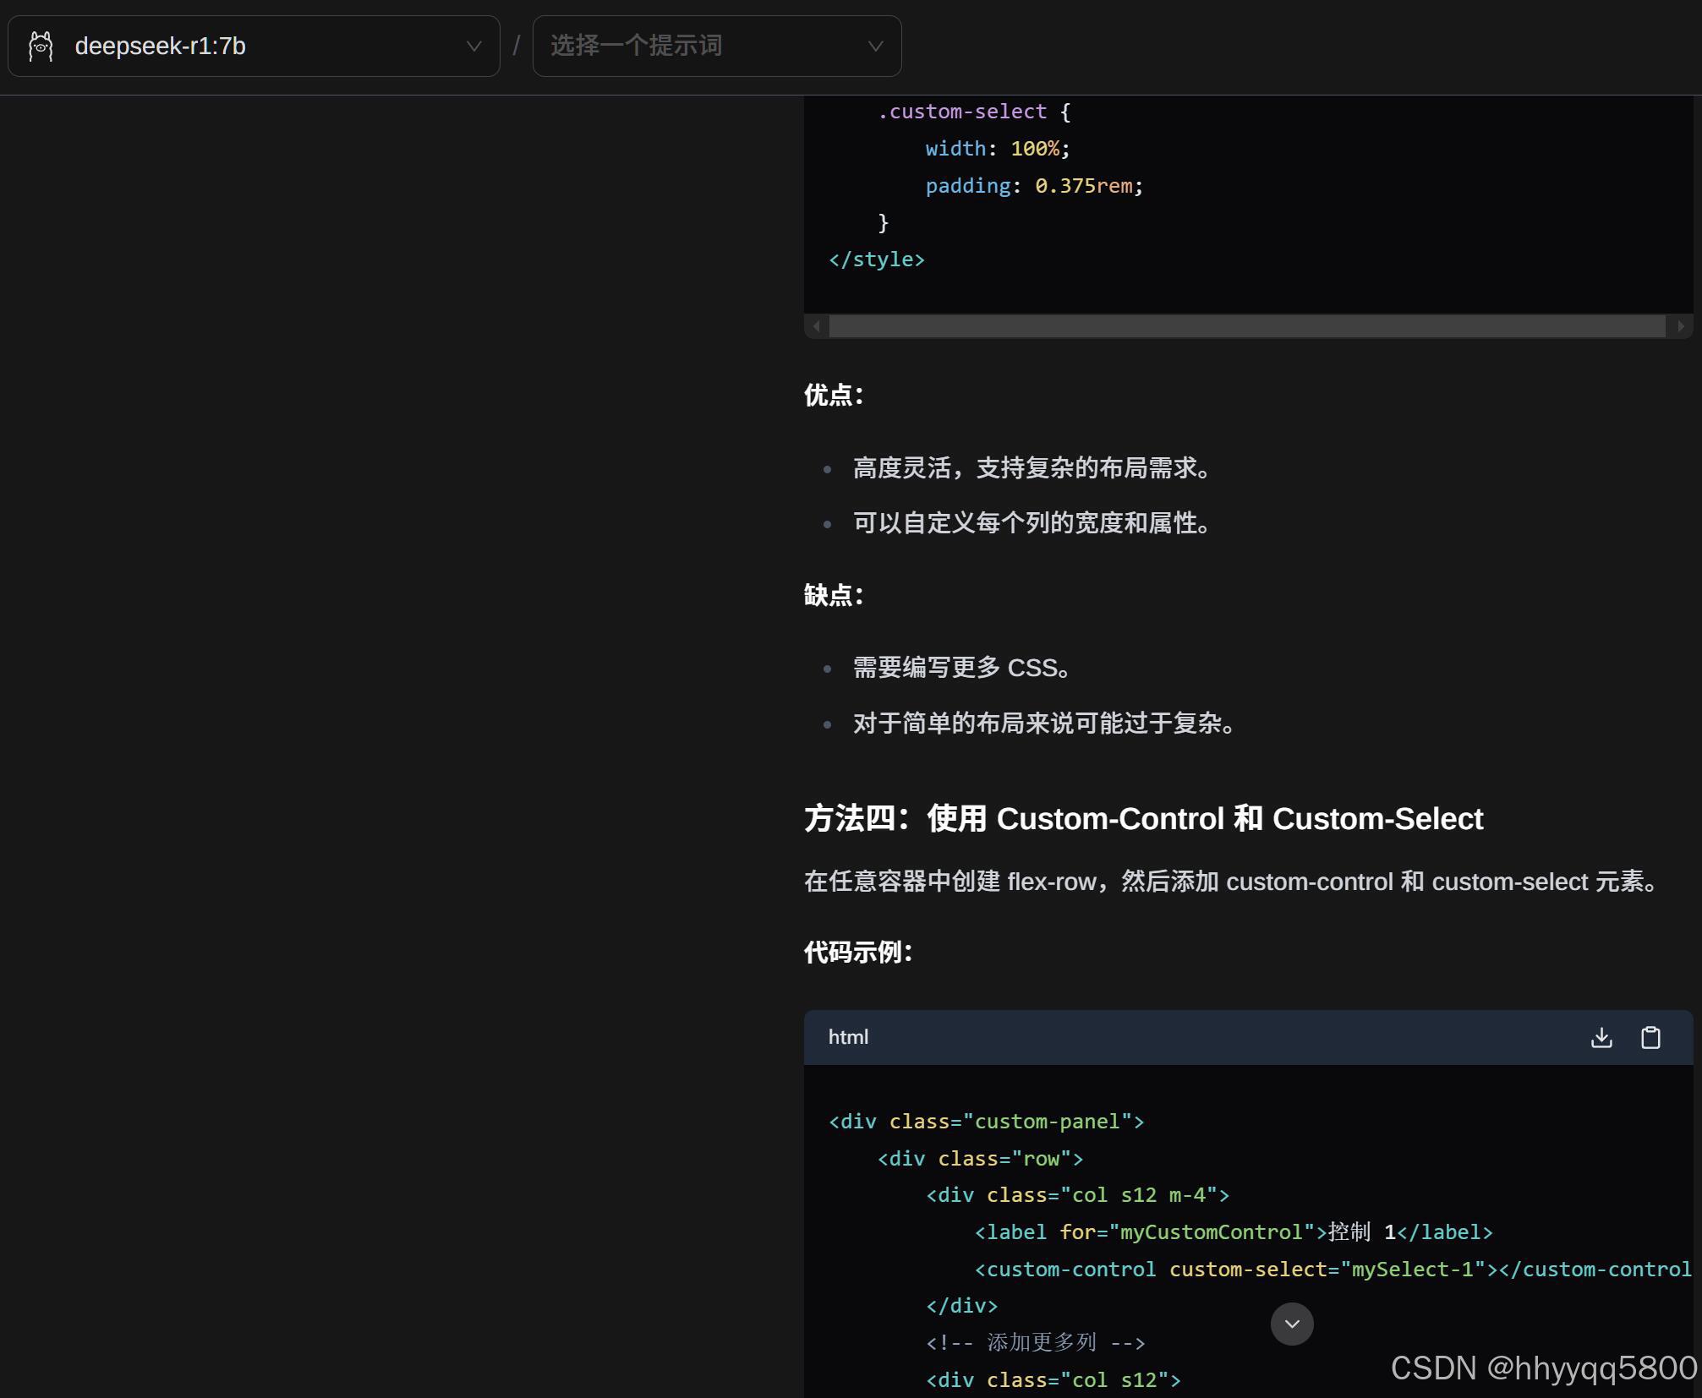Viewport: 1702px width, 1398px height.
Task: Click the Ollama llama icon
Action: point(41,46)
